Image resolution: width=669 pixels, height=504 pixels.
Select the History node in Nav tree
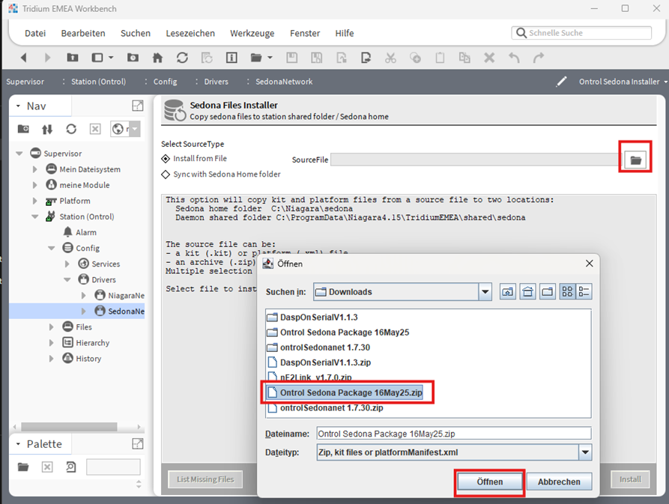pyautogui.click(x=82, y=359)
